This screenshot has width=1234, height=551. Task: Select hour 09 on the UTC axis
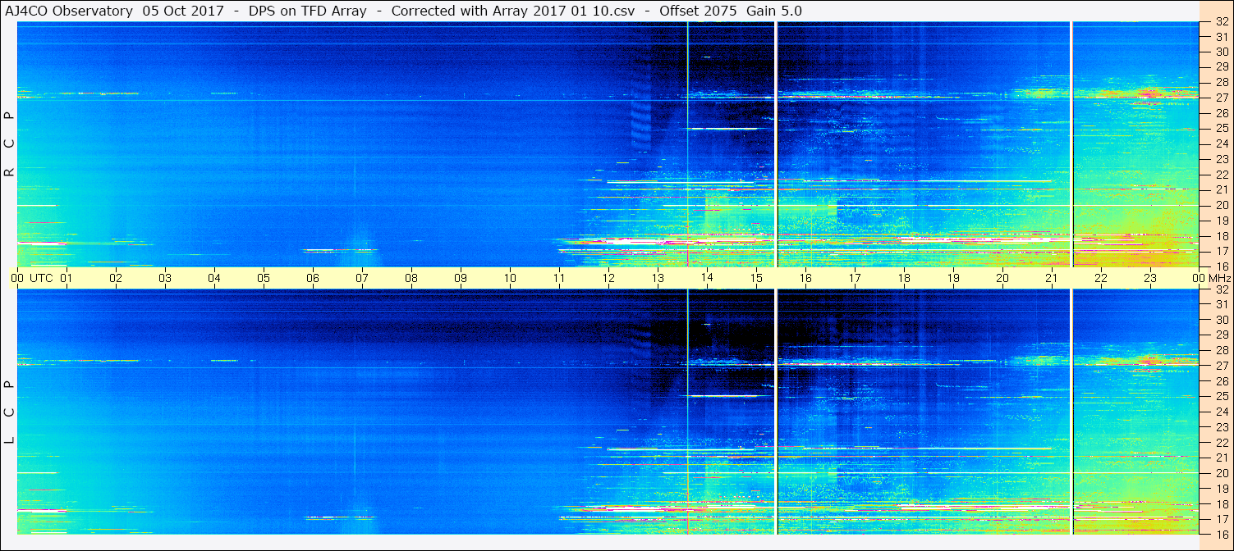point(461,278)
